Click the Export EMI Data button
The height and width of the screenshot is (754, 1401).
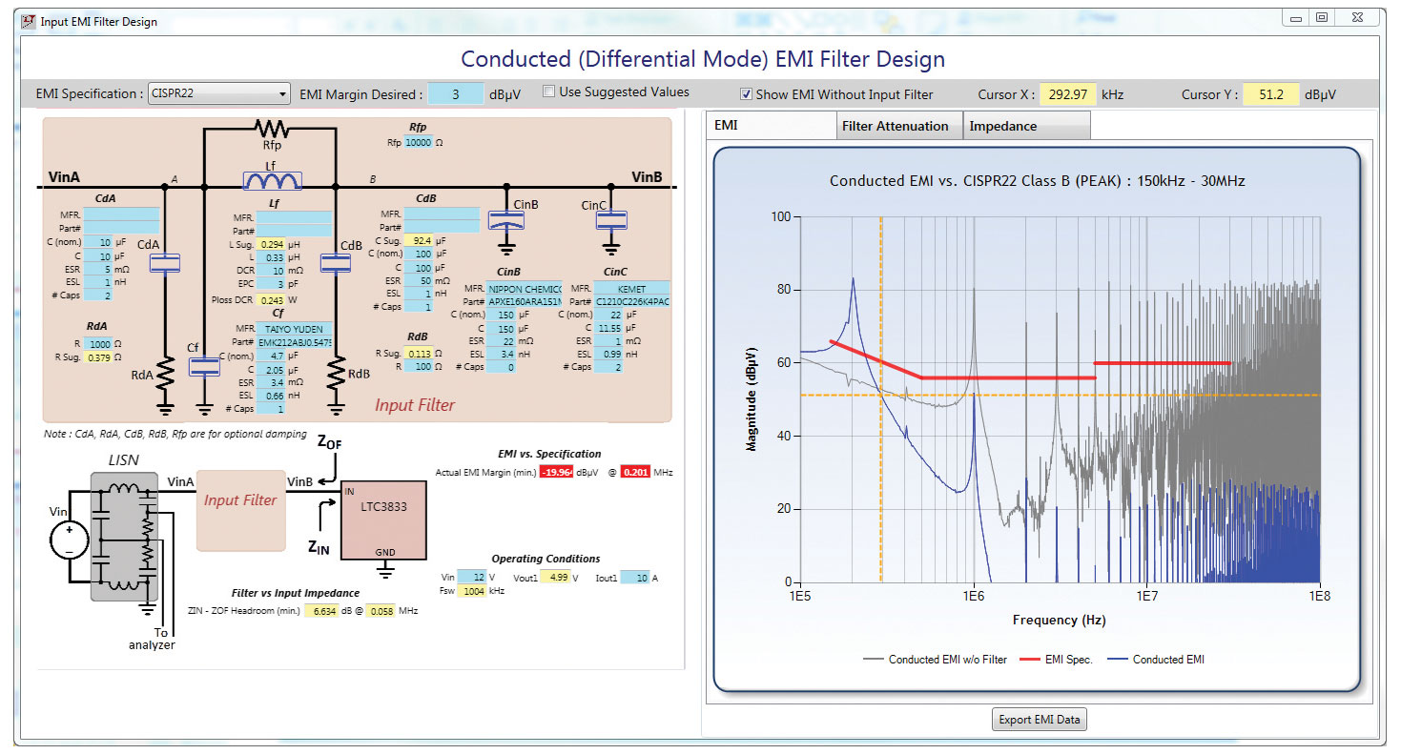(1039, 720)
